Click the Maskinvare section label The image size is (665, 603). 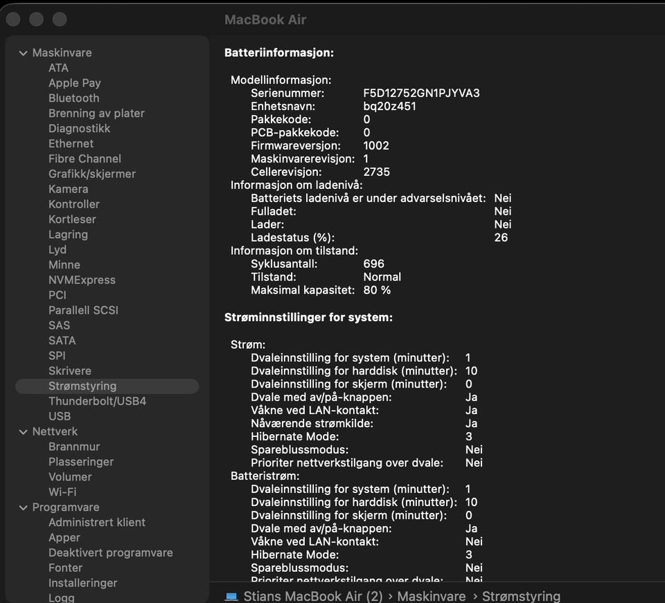point(62,53)
